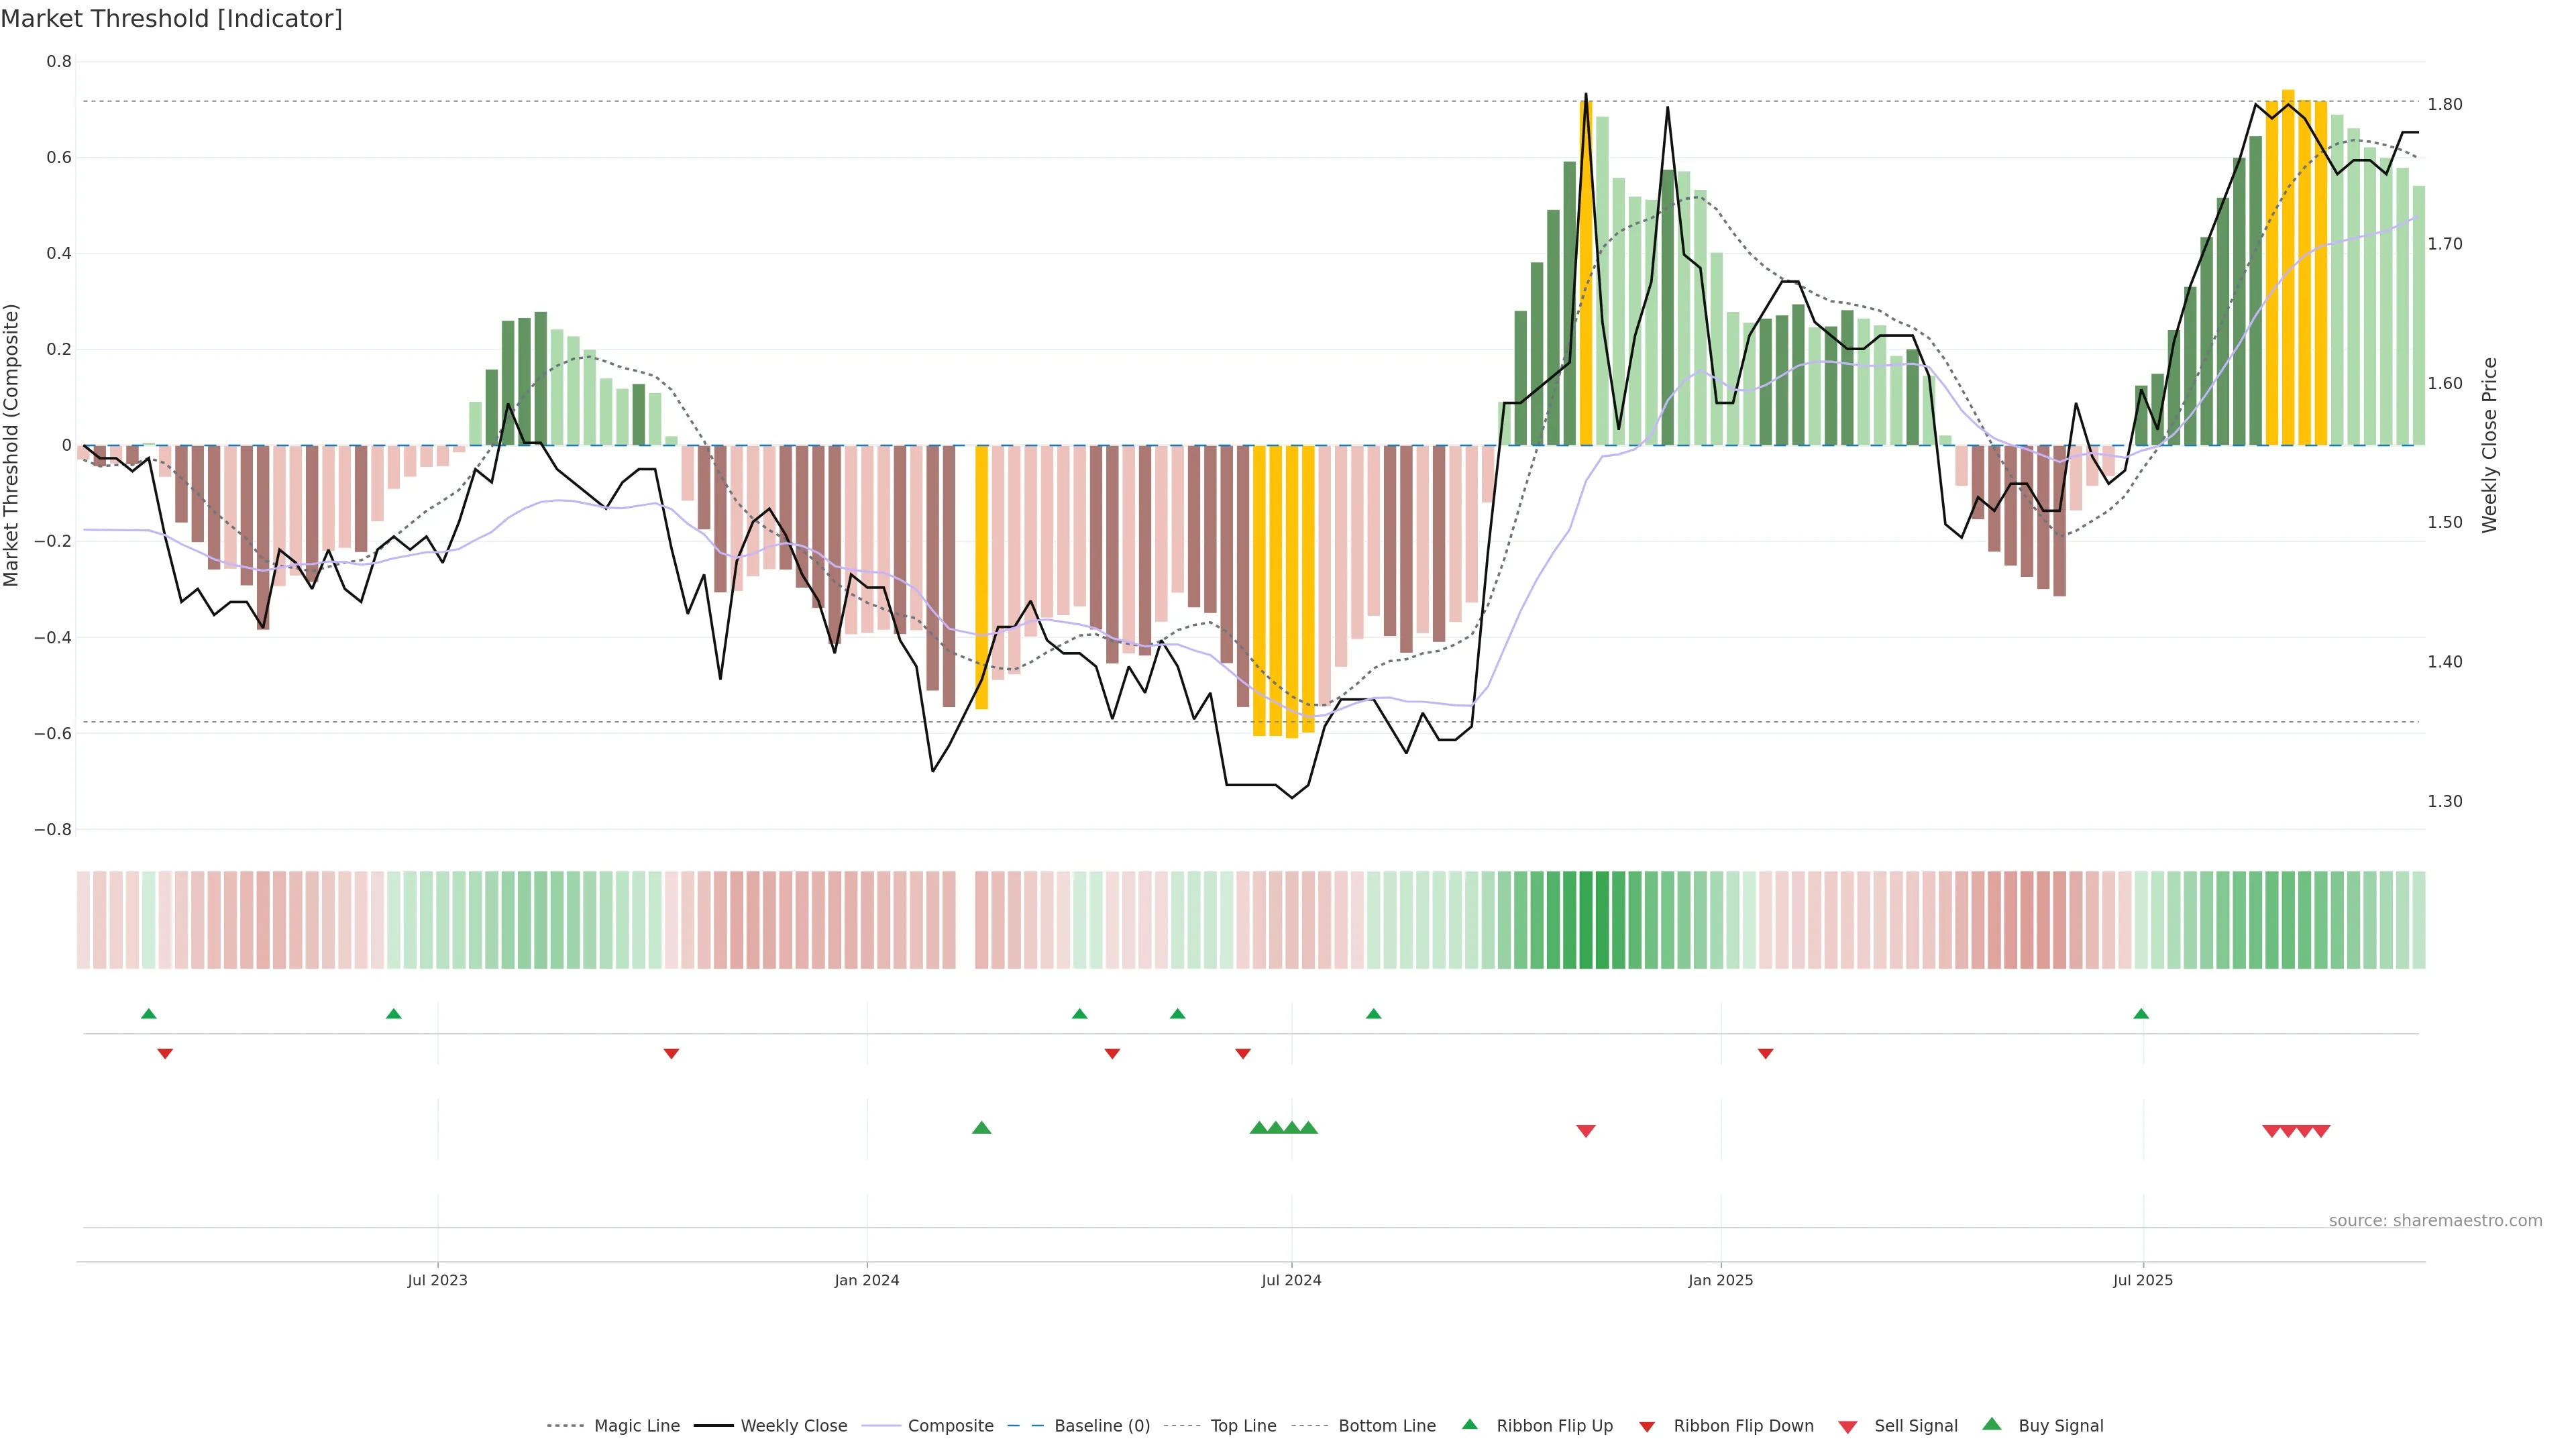
Task: Click the ribbon flip up marker near Jul 2025
Action: tap(2141, 1014)
